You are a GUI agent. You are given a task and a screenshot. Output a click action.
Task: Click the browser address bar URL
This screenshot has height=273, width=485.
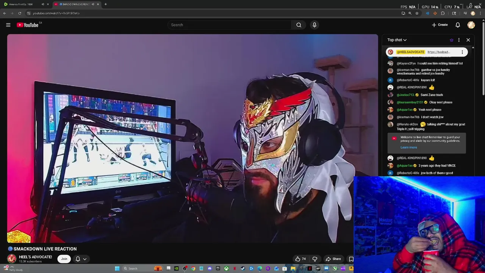[x=56, y=13]
